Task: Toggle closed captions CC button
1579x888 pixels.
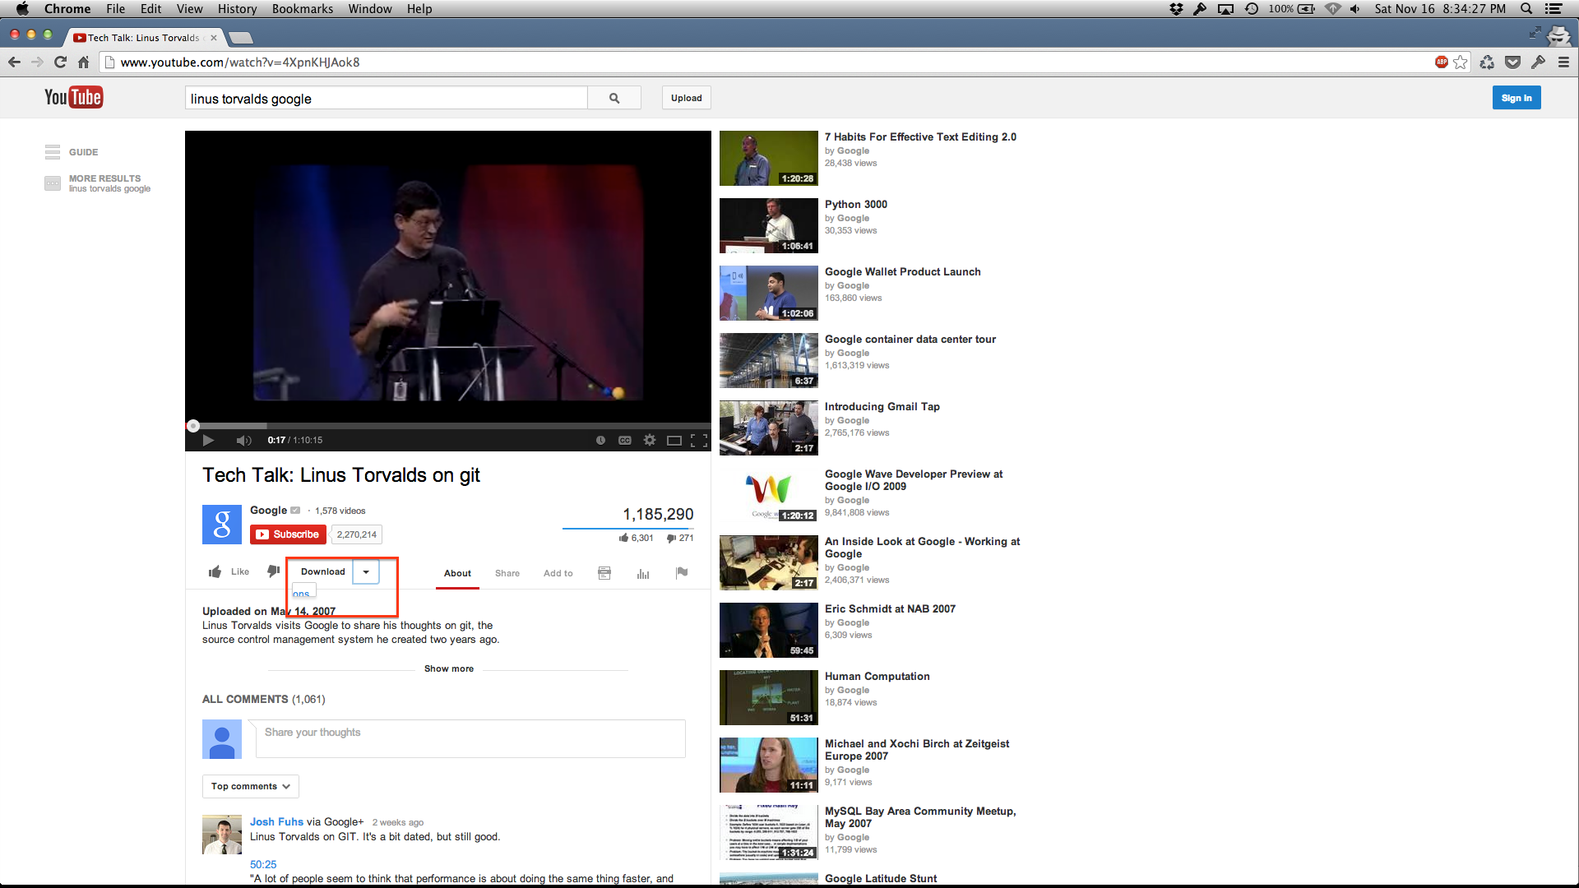Action: coord(625,441)
